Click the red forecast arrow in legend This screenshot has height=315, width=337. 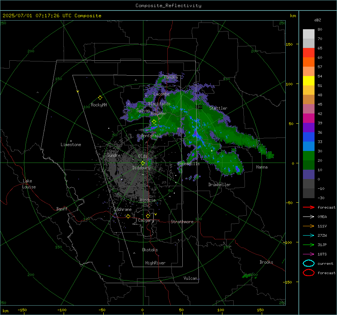(x=309, y=207)
